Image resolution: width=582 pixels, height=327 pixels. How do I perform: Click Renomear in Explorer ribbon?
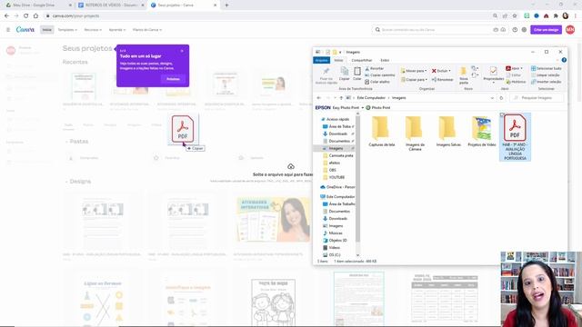click(x=443, y=79)
